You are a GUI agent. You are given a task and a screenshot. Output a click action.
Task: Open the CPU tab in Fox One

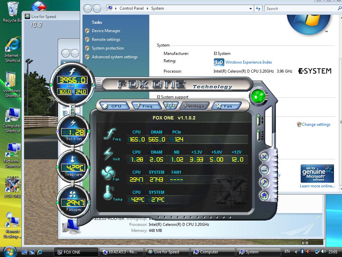[x=115, y=106]
